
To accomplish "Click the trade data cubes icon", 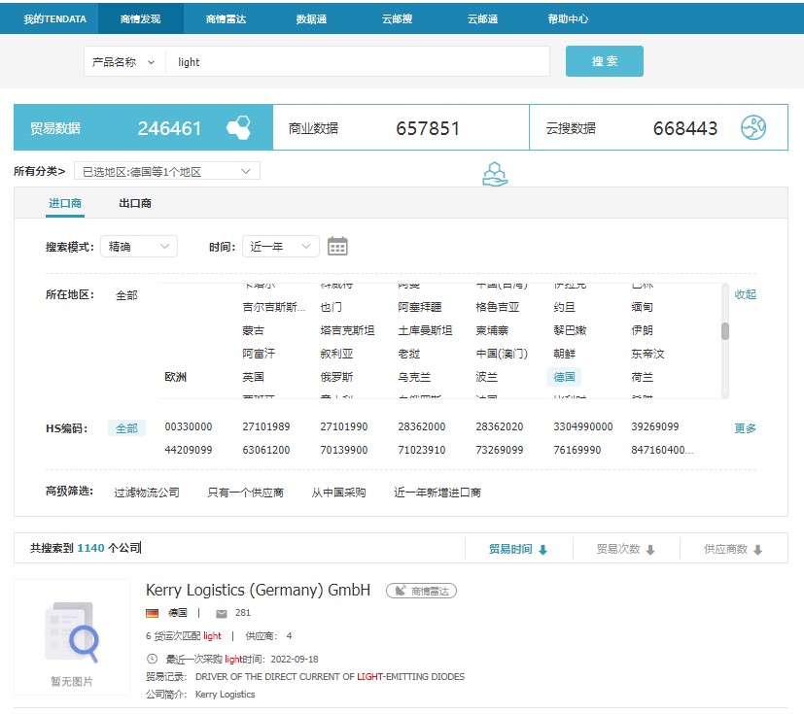I will (238, 127).
